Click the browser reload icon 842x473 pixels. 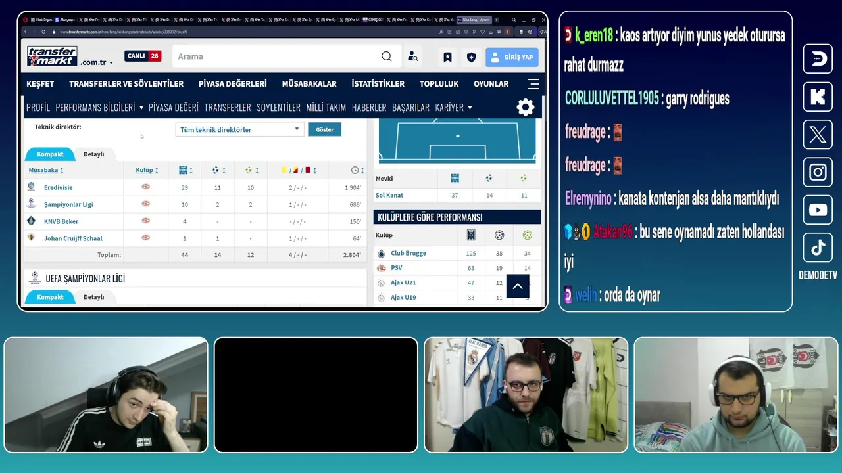[x=43, y=32]
